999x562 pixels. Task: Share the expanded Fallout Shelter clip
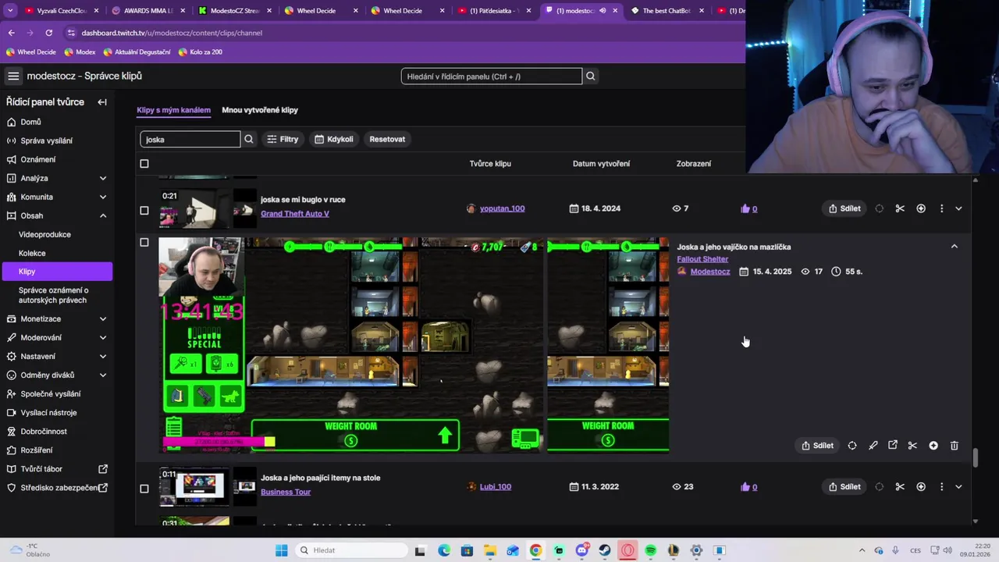point(818,446)
